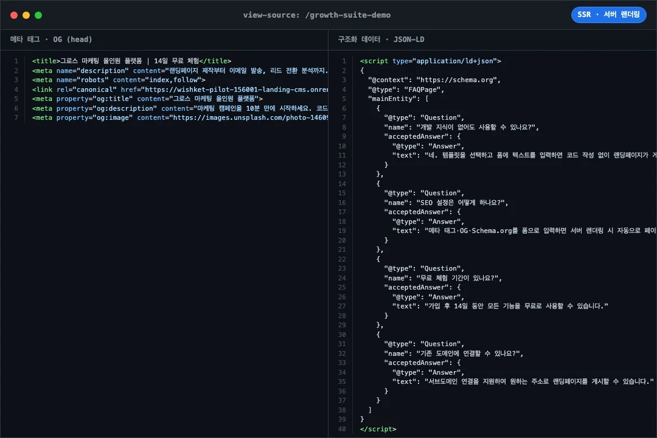Click the "@type": "Question" on line 15
This screenshot has height=438, width=657.
(x=424, y=193)
